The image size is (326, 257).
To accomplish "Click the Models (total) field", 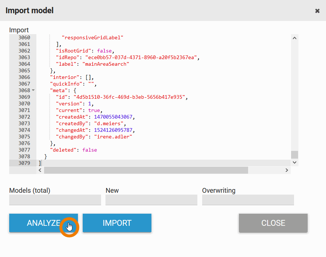I will 55,200.
